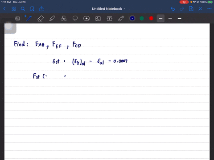This screenshot has width=214, height=160.
Task: Select the Image insert tool
Action: pyautogui.click(x=98, y=19)
